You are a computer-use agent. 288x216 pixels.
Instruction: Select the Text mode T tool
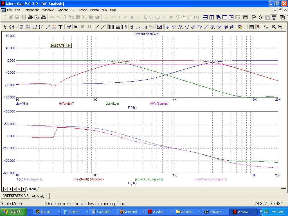tap(60, 27)
